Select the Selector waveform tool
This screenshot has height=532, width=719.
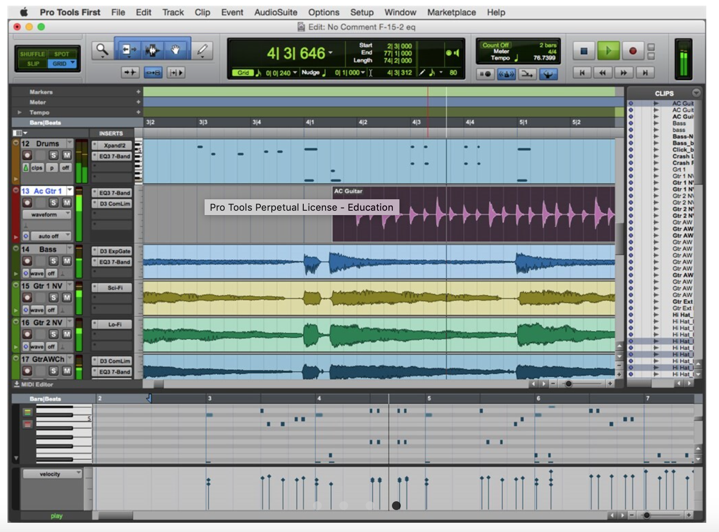click(152, 50)
